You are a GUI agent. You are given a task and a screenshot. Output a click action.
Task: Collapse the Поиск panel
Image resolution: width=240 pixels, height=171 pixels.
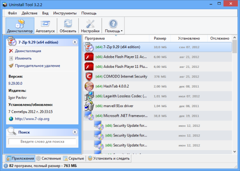75,132
